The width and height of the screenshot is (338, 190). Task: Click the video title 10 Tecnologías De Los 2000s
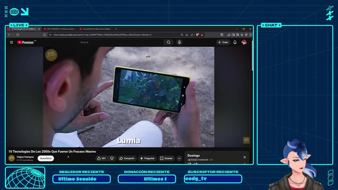[52, 151]
